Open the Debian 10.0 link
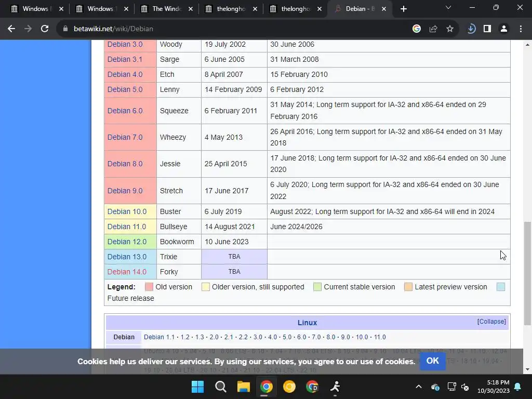 pos(127,211)
